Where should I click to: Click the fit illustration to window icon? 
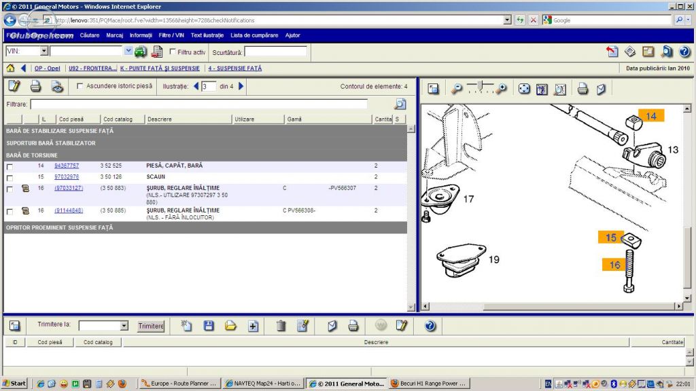[542, 89]
